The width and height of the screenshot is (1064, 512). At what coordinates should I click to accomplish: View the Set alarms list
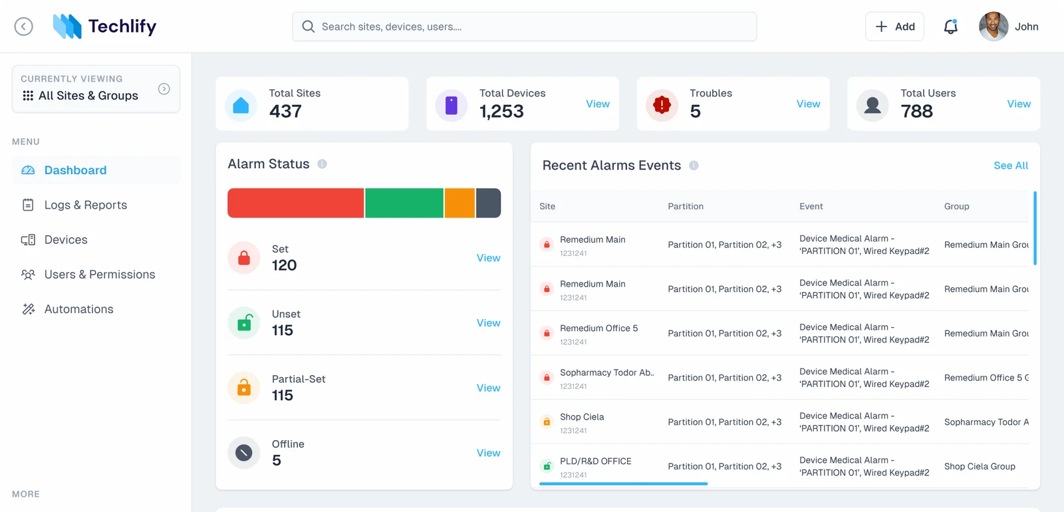(489, 258)
